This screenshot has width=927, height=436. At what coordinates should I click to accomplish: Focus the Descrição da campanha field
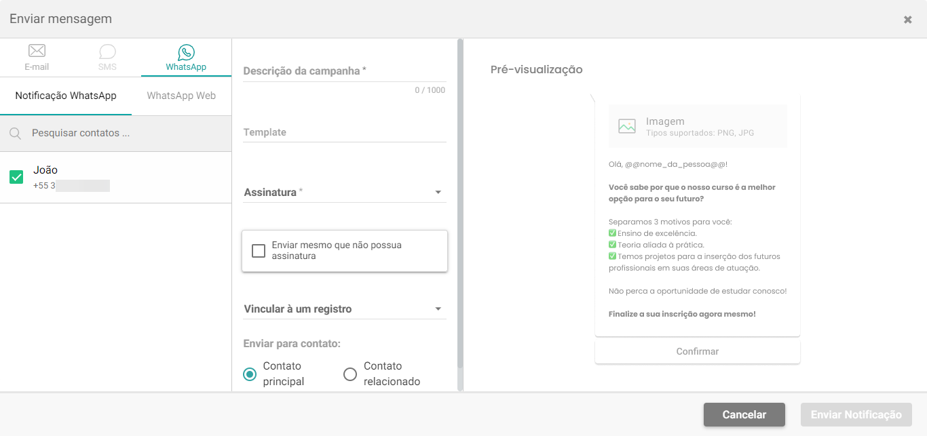pyautogui.click(x=345, y=71)
